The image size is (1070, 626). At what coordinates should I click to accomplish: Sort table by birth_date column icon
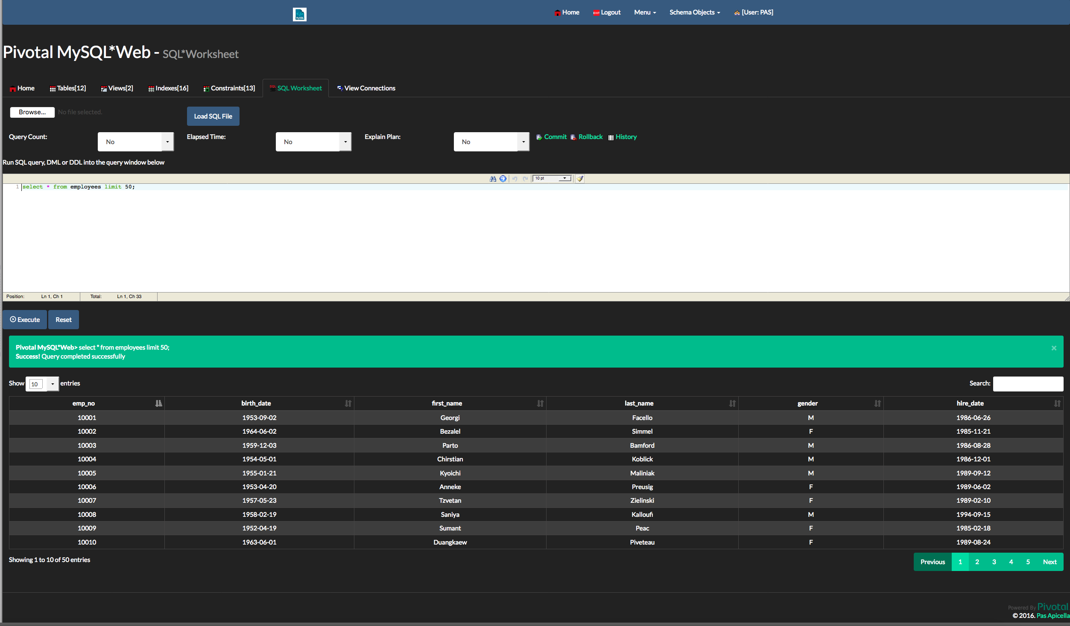(348, 403)
